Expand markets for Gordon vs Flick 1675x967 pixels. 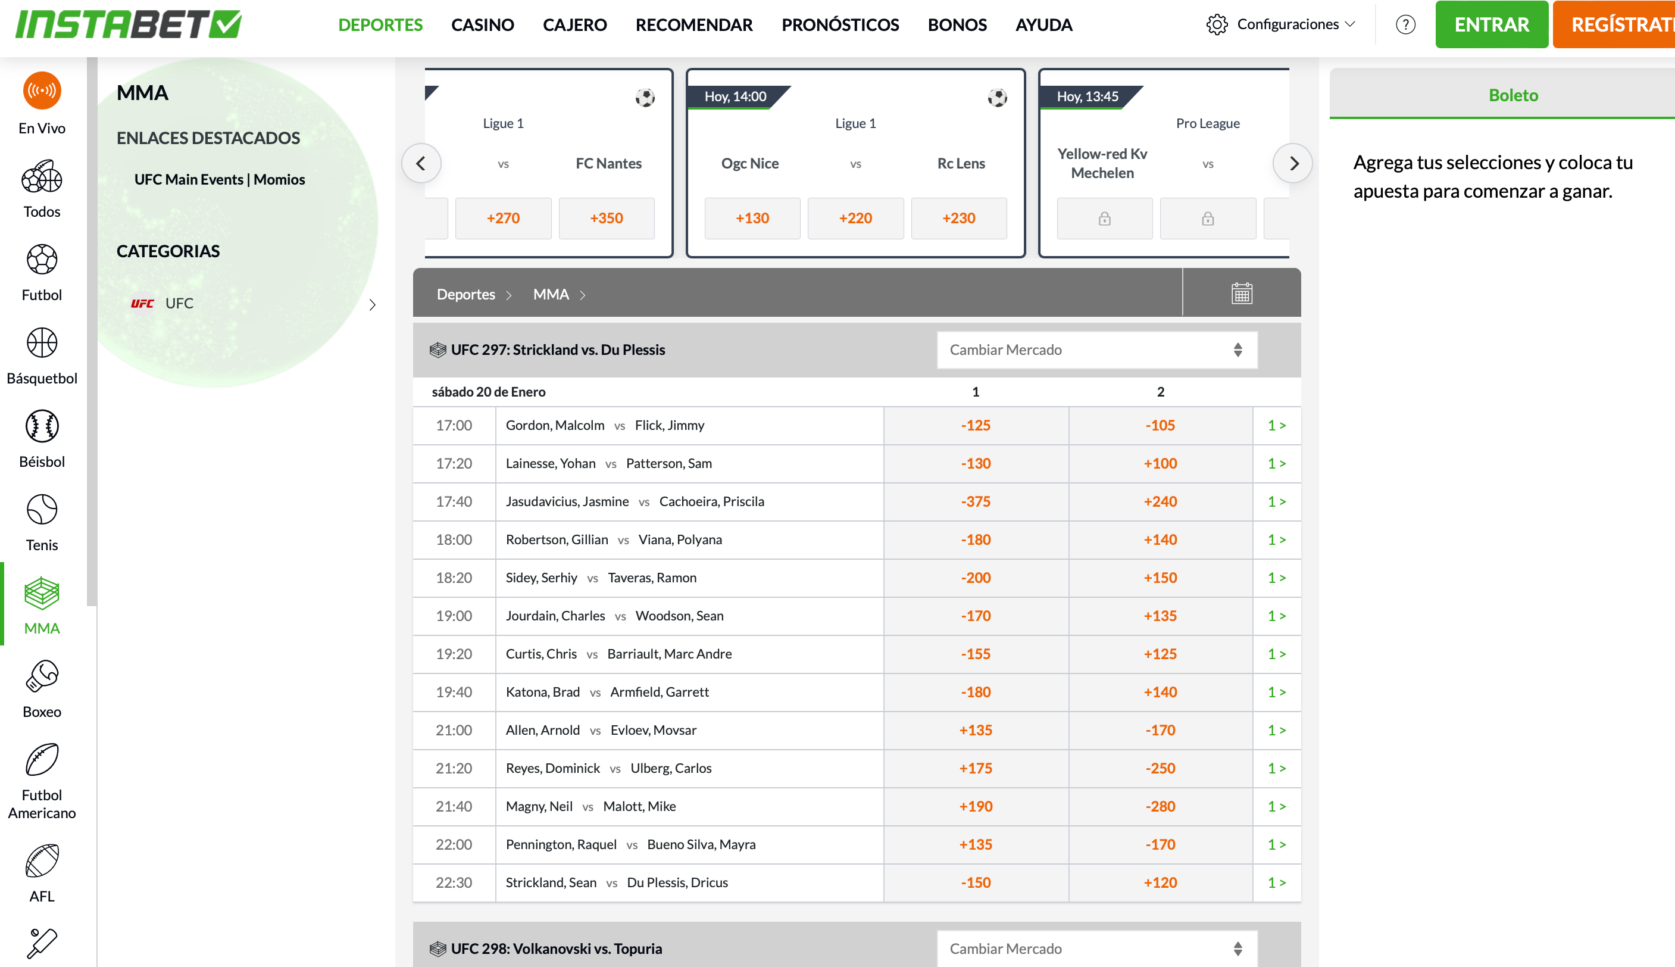click(x=1277, y=425)
